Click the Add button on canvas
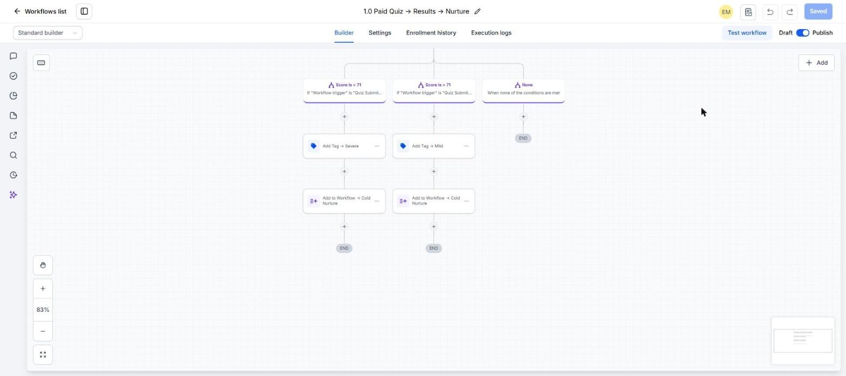The width and height of the screenshot is (846, 376). point(816,63)
